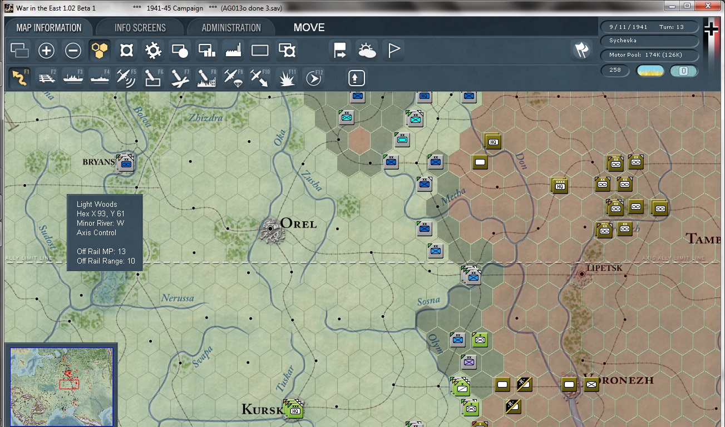Viewport: 725px width, 427px height.
Task: Click the wheat field weather indicator
Action: (650, 71)
